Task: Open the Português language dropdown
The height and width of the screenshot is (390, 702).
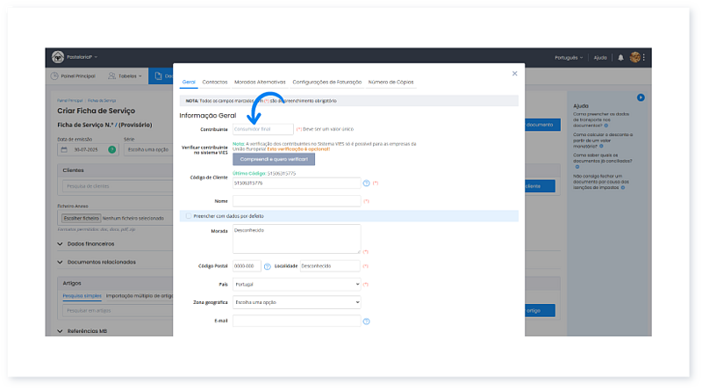Action: [569, 57]
